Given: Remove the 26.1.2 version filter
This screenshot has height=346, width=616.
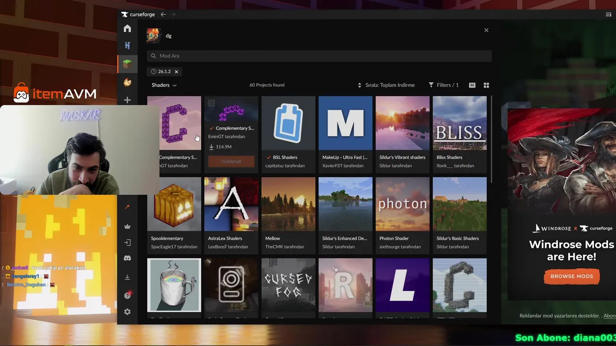Looking at the screenshot, I should pos(176,72).
